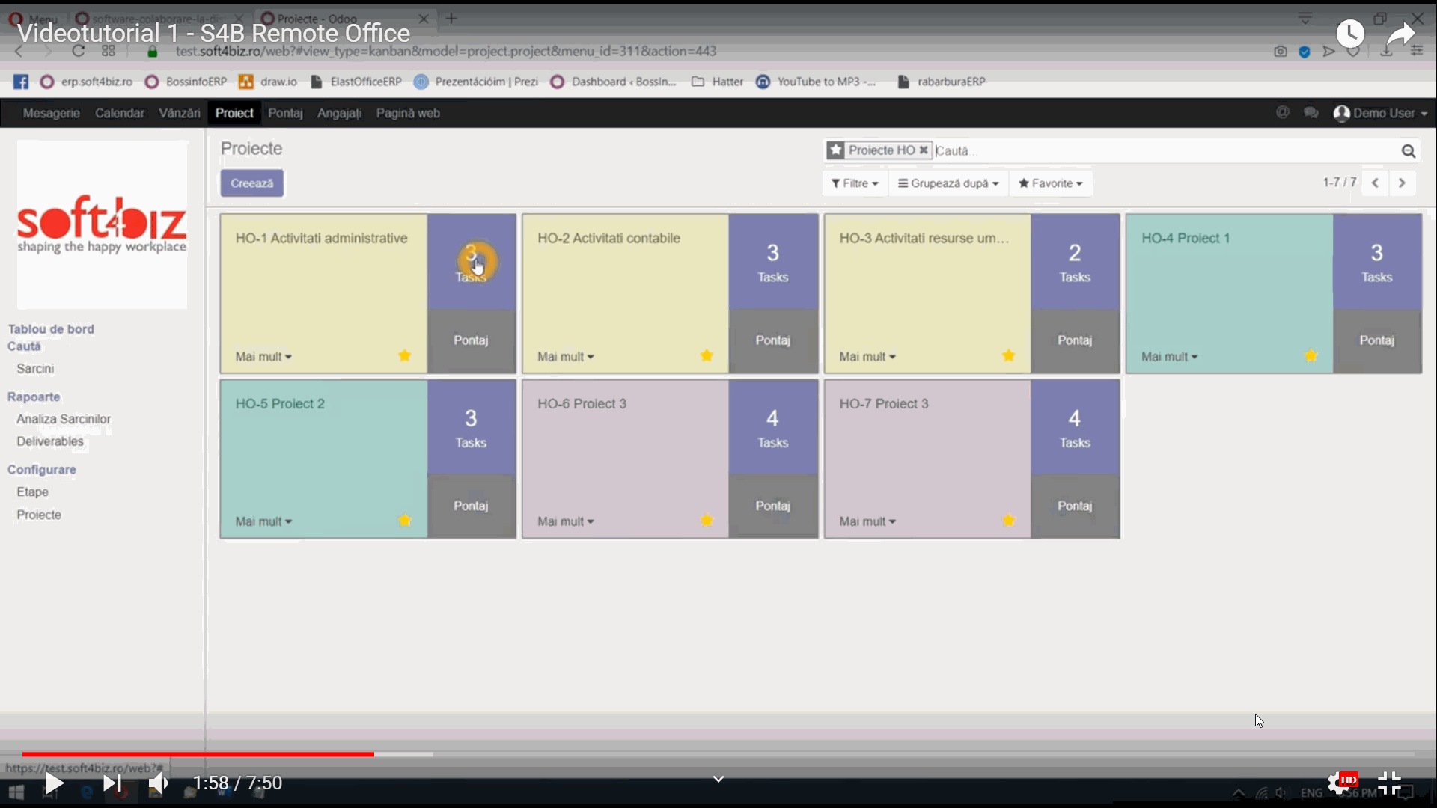Open the conversations chat icon

[x=1311, y=113]
